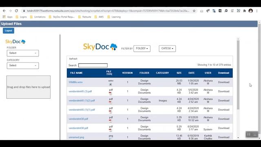Screen dimensions: 261x147
Task: Open the unnamed.png file link
Action: [x=76, y=137]
